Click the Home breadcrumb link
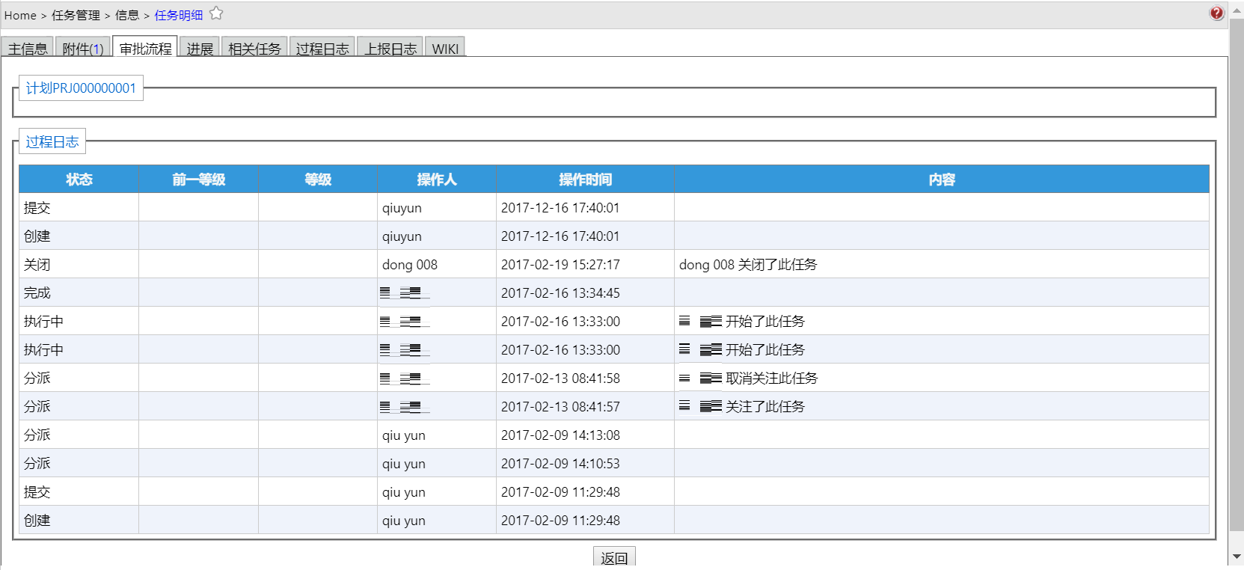 click(20, 15)
